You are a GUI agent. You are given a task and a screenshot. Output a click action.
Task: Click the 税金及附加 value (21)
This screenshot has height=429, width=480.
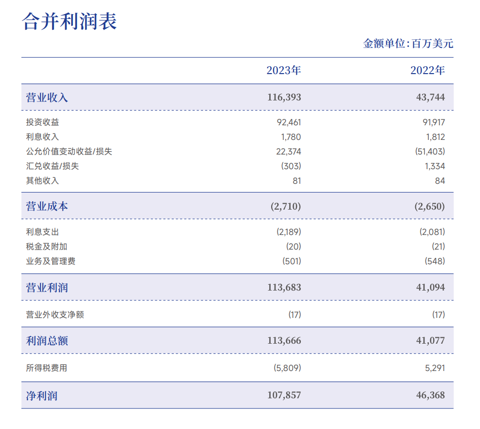coord(438,247)
